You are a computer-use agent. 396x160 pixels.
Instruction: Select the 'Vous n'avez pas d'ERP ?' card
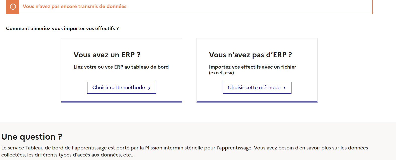pos(257,70)
